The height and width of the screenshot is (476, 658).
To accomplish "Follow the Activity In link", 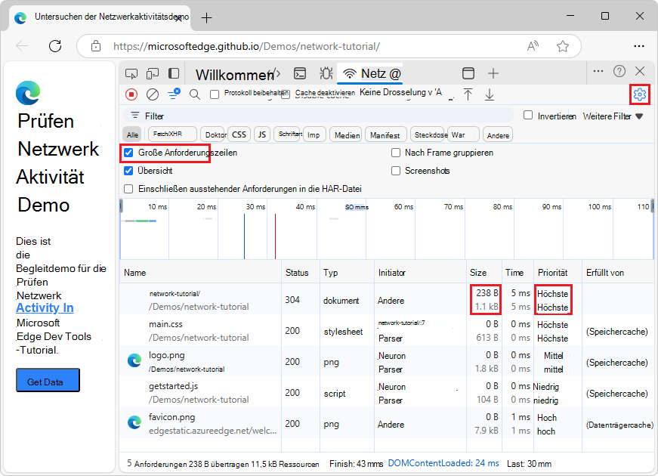I will point(45,308).
